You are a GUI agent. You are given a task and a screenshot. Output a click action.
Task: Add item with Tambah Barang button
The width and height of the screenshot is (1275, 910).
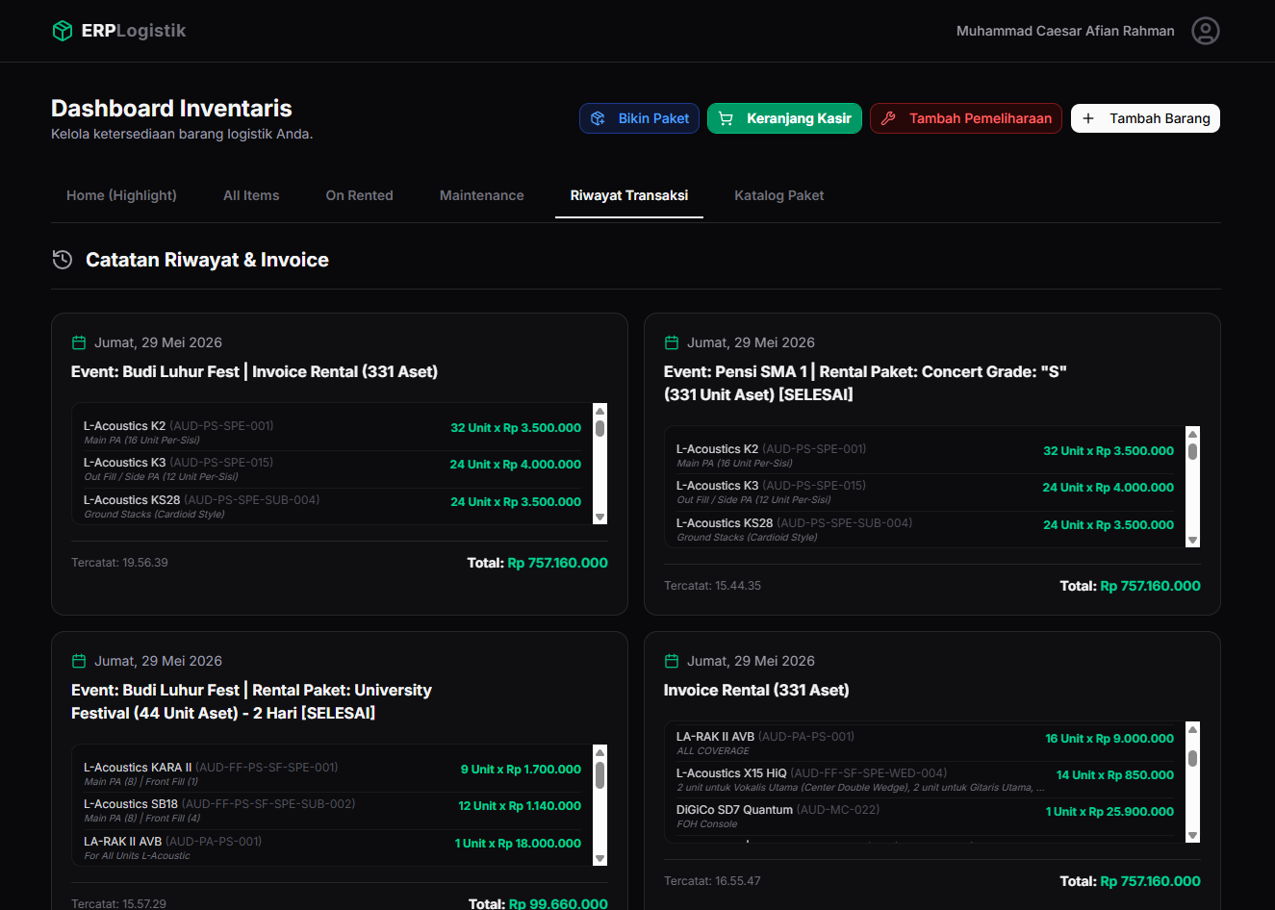[x=1145, y=118]
